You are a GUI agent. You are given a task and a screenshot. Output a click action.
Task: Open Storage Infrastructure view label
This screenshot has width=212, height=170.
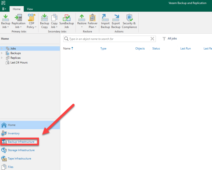21,150
